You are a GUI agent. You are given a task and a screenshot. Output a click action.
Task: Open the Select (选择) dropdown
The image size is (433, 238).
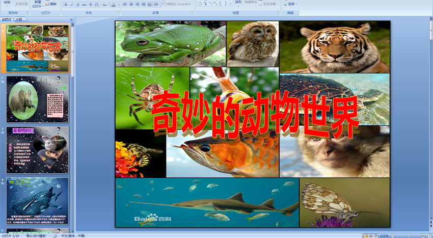pyautogui.click(x=291, y=4)
